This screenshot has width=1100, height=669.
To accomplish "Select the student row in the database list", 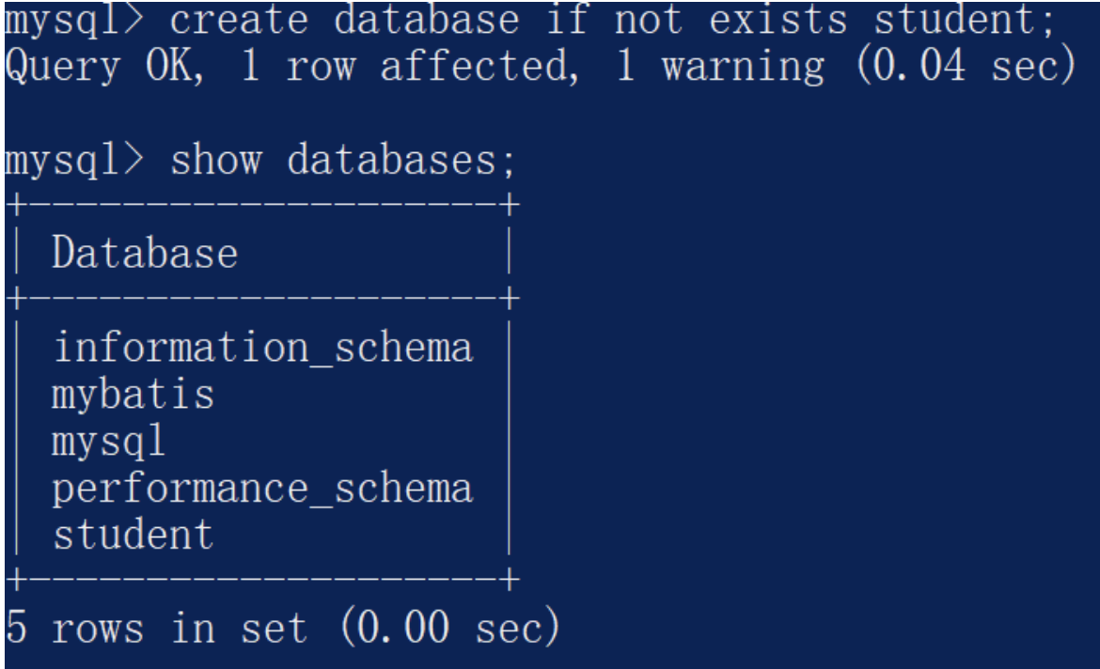I will (133, 535).
